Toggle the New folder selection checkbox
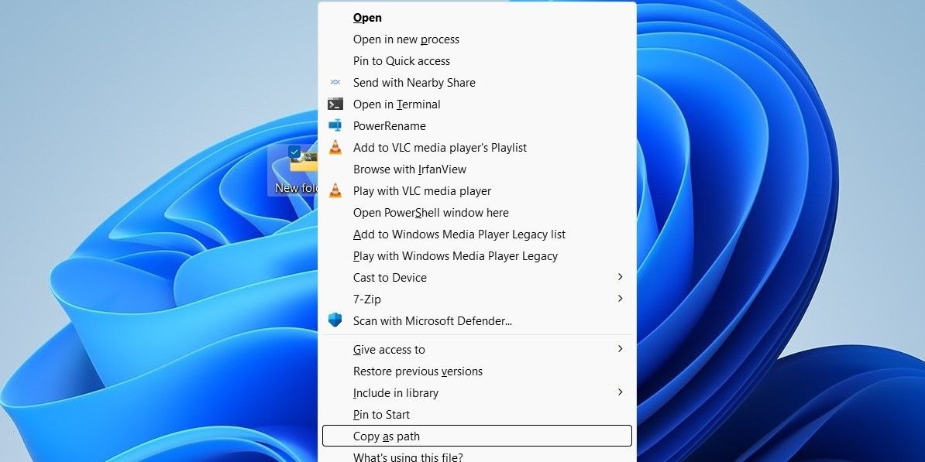Screen dimensions: 925x462 [x=294, y=152]
